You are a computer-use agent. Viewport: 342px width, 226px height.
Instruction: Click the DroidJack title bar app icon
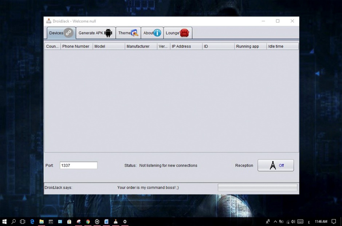click(x=49, y=21)
